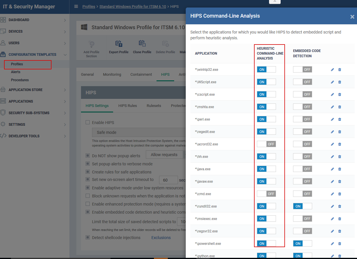Turn on heuristic analysis for *\acrord32.exe

pos(266,144)
